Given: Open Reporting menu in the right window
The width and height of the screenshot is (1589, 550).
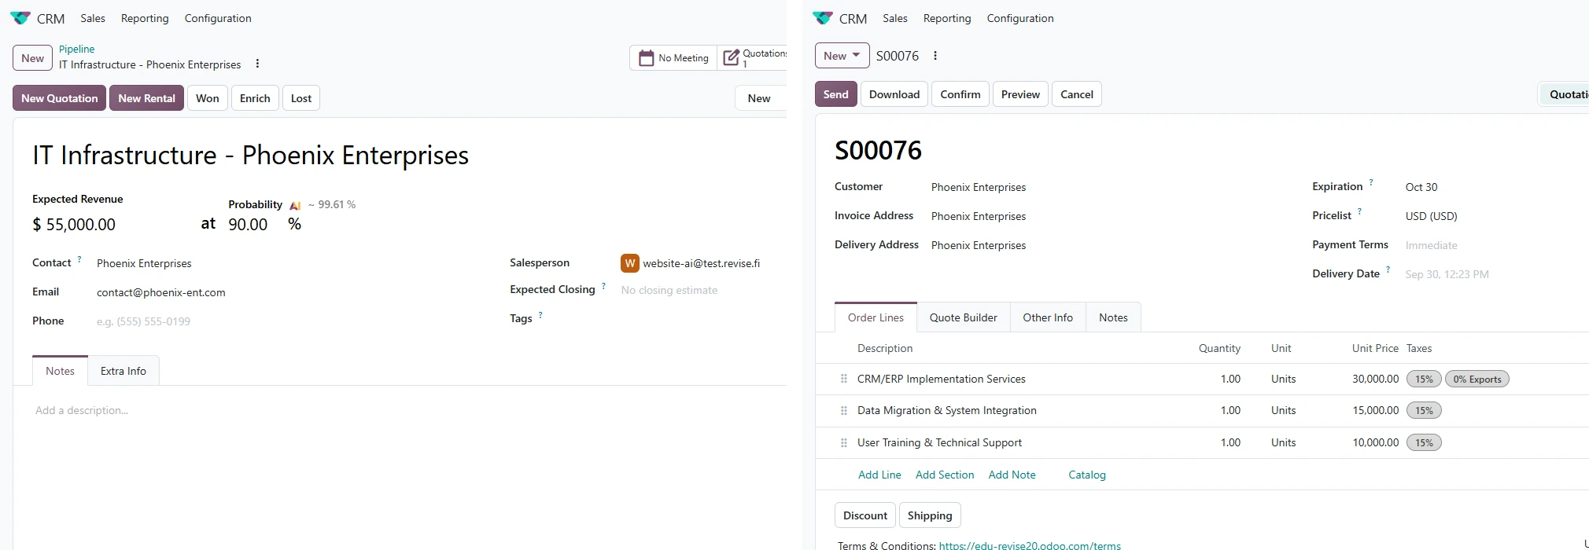Looking at the screenshot, I should coord(947,18).
